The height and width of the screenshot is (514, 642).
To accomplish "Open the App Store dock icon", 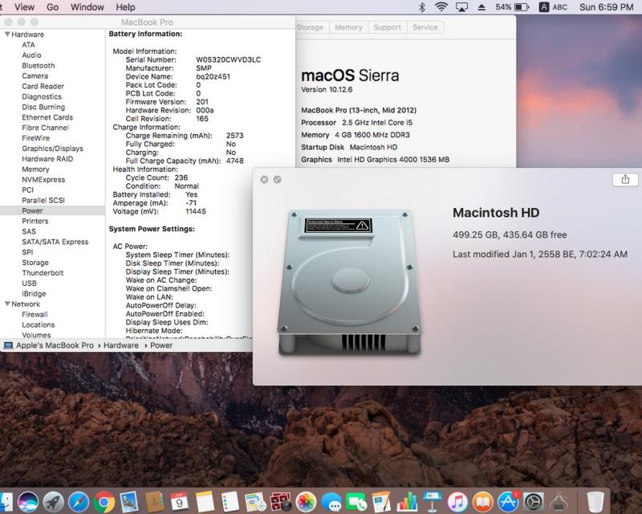I will tap(508, 502).
